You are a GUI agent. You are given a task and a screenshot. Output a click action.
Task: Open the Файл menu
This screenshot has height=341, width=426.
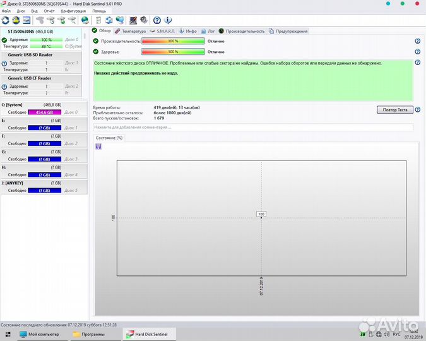pyautogui.click(x=6, y=11)
